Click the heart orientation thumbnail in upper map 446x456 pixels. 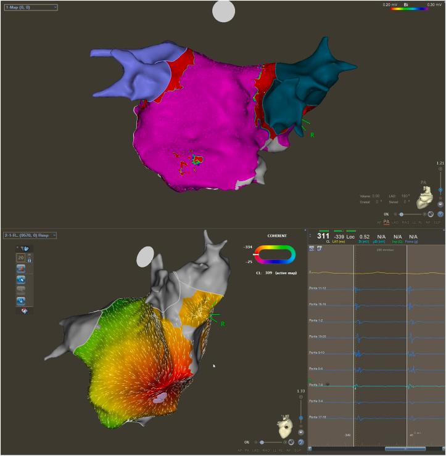[x=426, y=198]
